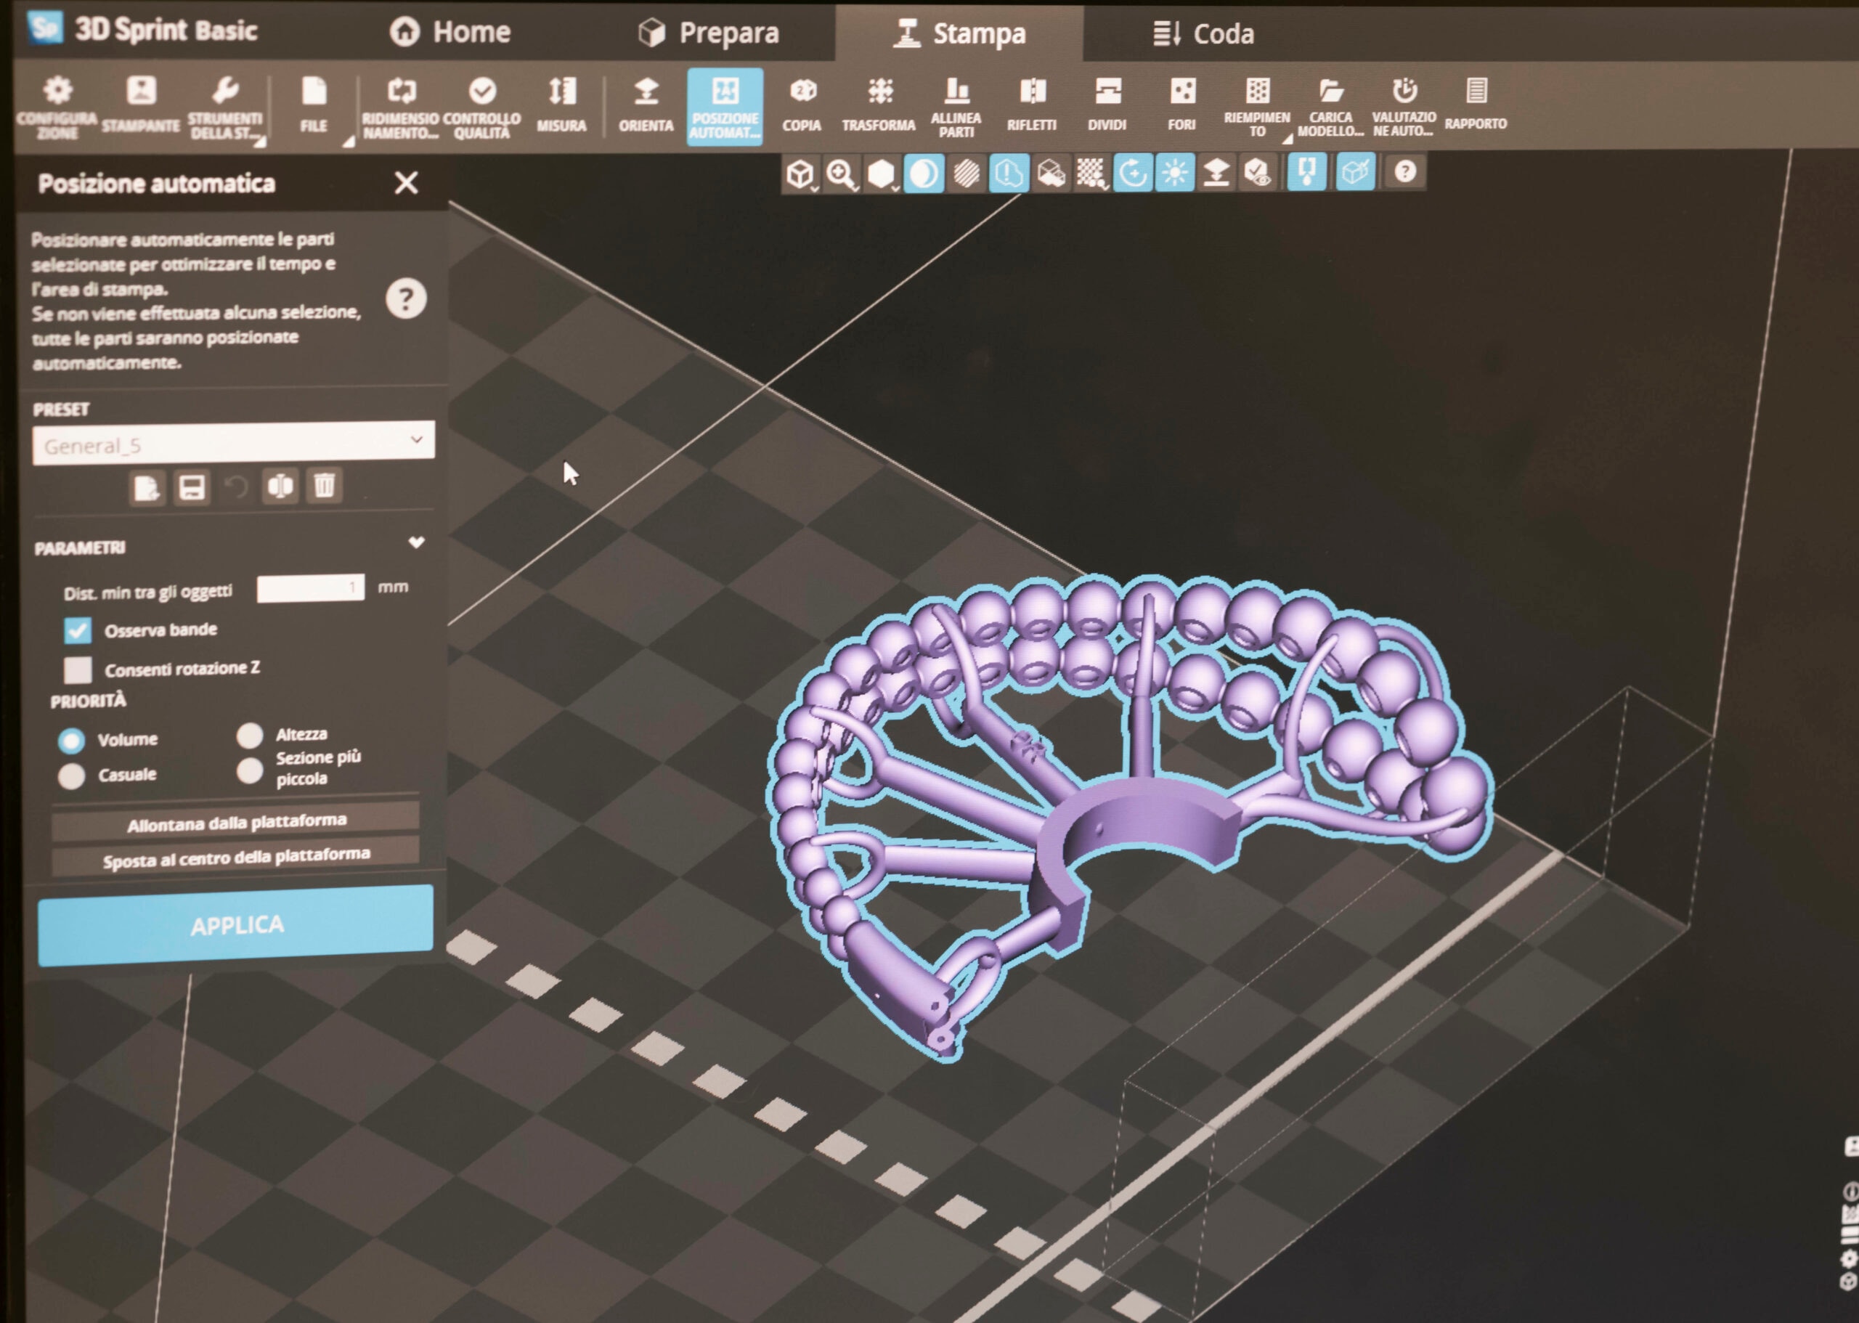Select the Volume priority option
Image resolution: width=1859 pixels, height=1323 pixels.
pyautogui.click(x=72, y=741)
